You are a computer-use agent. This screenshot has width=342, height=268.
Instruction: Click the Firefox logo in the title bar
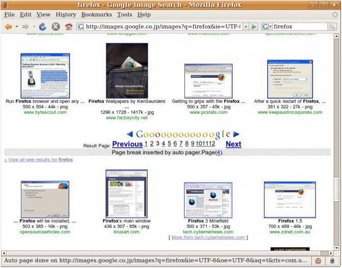pyautogui.click(x=5, y=5)
